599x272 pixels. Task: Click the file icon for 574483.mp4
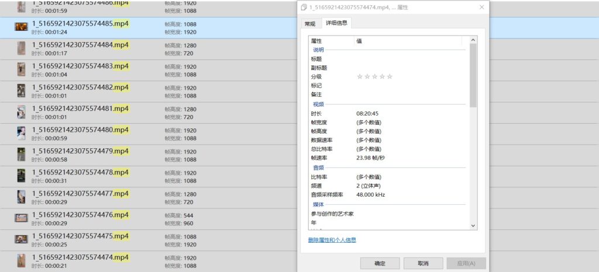tap(21, 69)
